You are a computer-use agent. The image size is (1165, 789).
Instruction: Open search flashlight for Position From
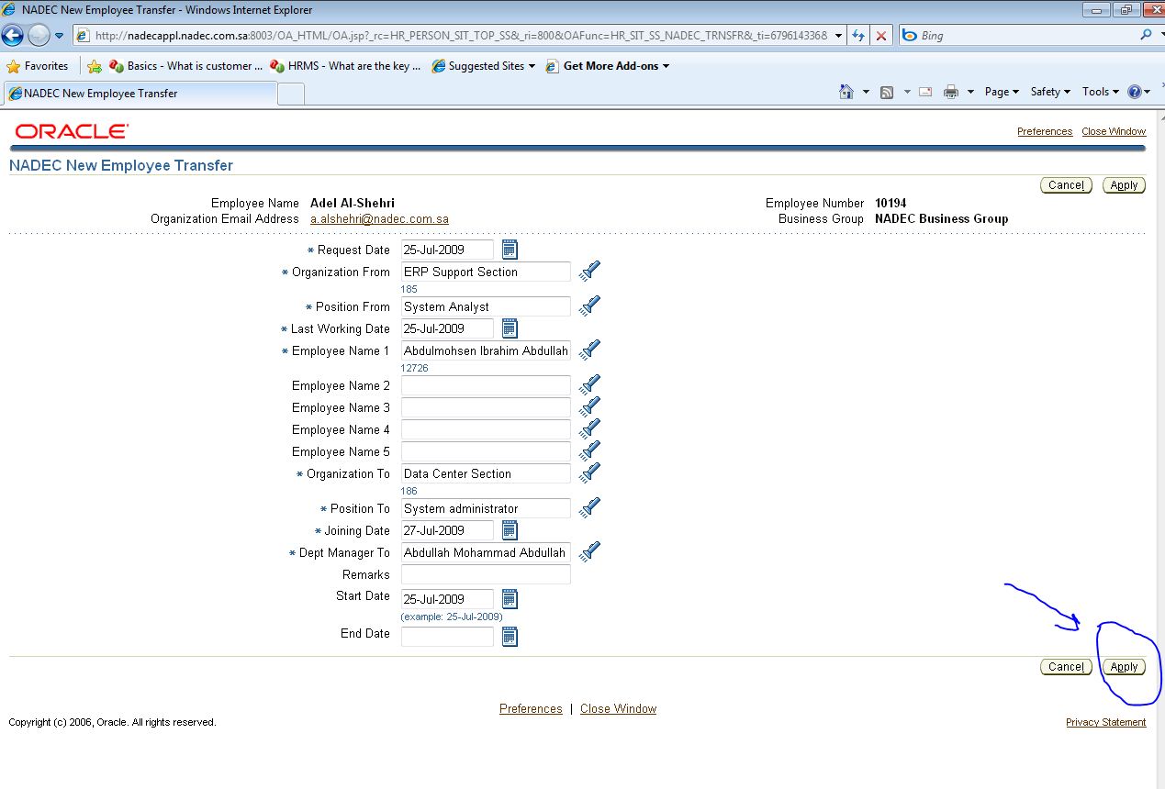[x=590, y=306]
